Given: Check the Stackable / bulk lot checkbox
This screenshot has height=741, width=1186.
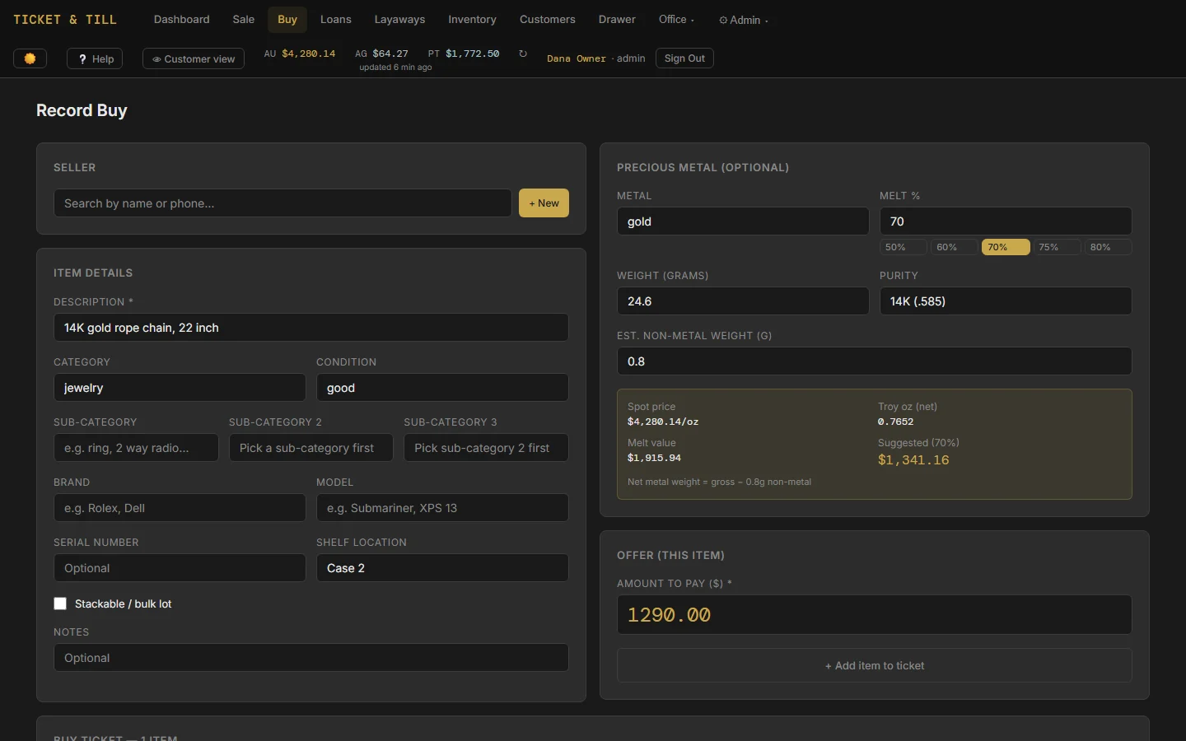Looking at the screenshot, I should [60, 604].
